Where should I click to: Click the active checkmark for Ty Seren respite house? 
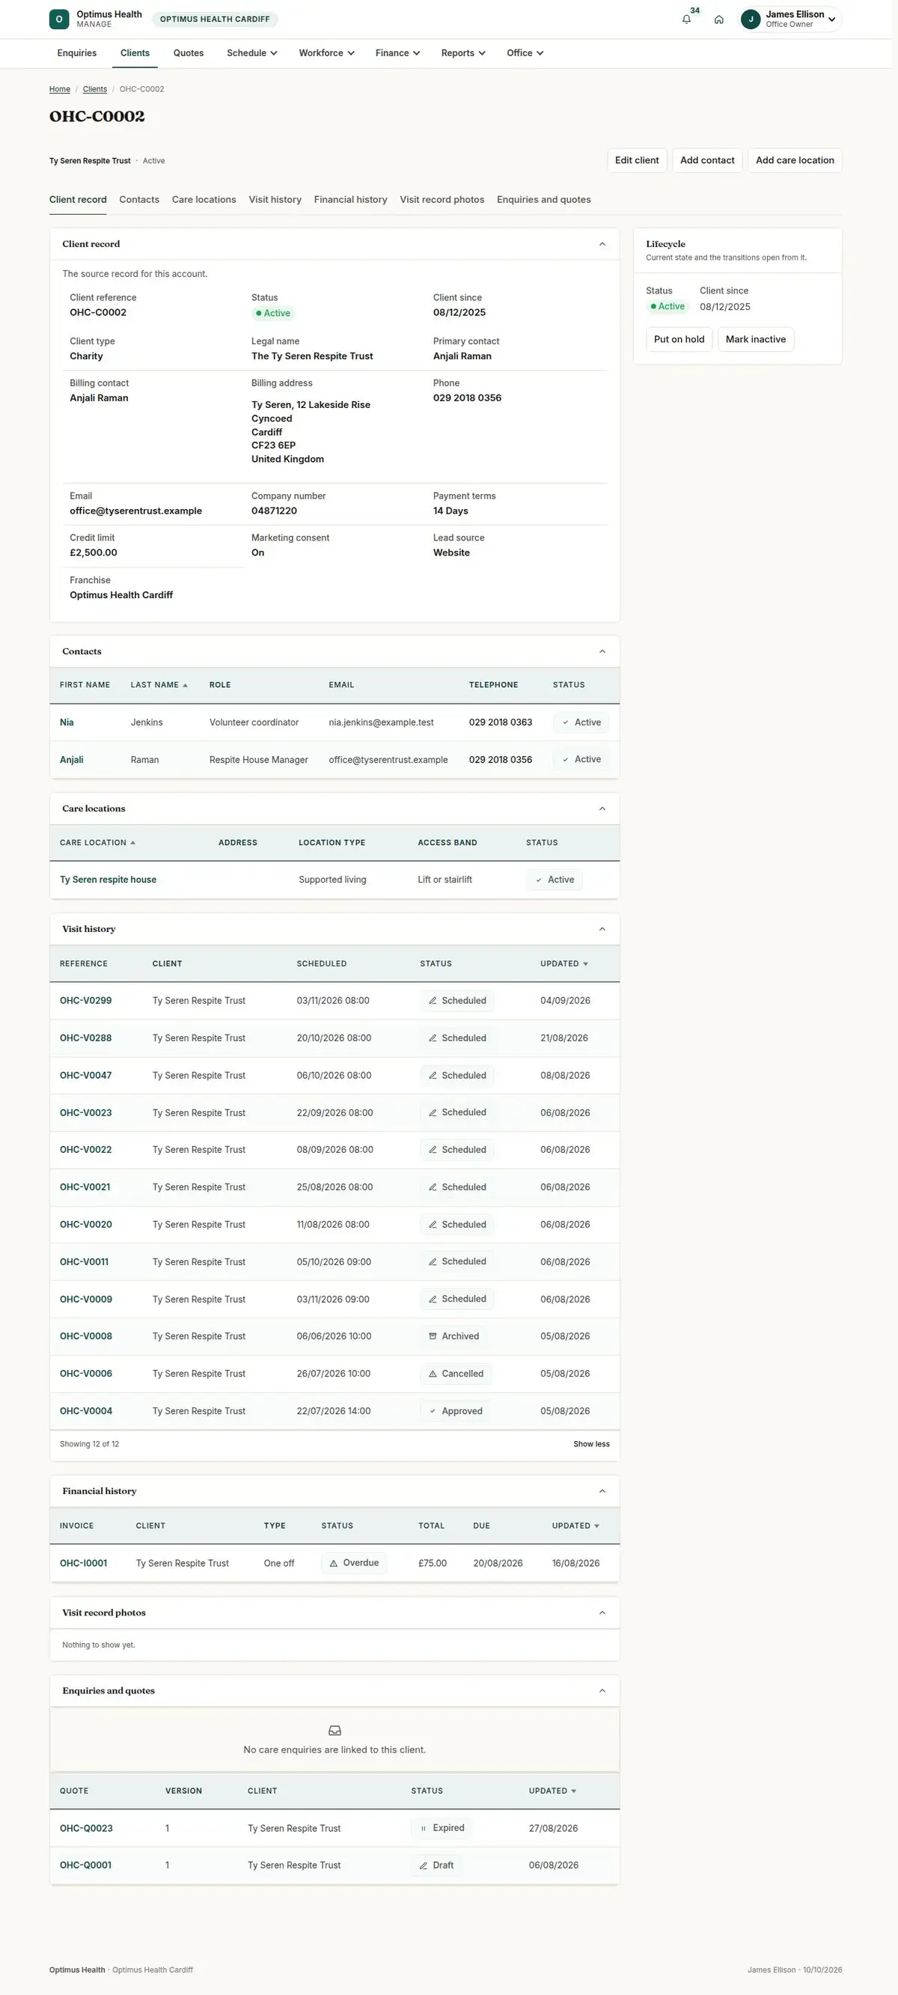[539, 880]
